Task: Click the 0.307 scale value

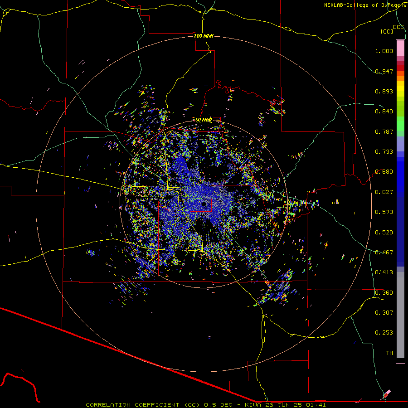Action: tap(384, 313)
